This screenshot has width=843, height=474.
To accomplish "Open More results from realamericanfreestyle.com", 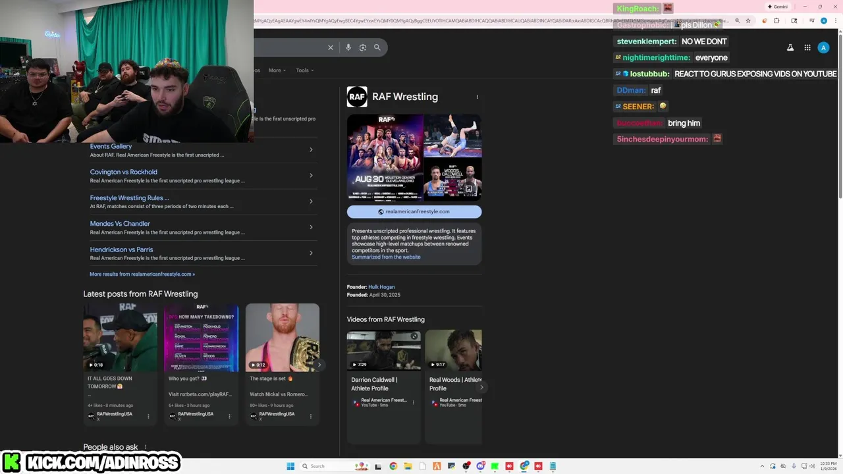I will 142,274.
